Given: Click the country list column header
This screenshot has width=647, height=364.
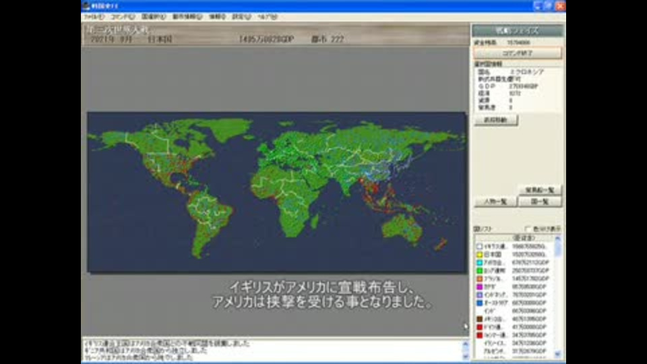Looking at the screenshot, I should point(514,238).
